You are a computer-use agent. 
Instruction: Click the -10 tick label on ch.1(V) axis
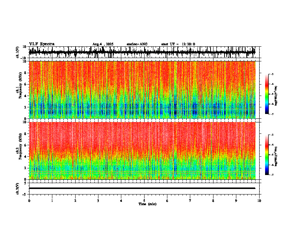pos(24,58)
